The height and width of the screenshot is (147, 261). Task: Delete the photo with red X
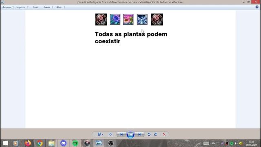click(x=164, y=134)
